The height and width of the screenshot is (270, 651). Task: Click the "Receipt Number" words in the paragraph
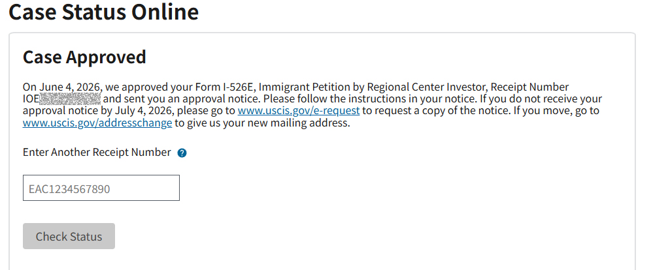point(530,87)
